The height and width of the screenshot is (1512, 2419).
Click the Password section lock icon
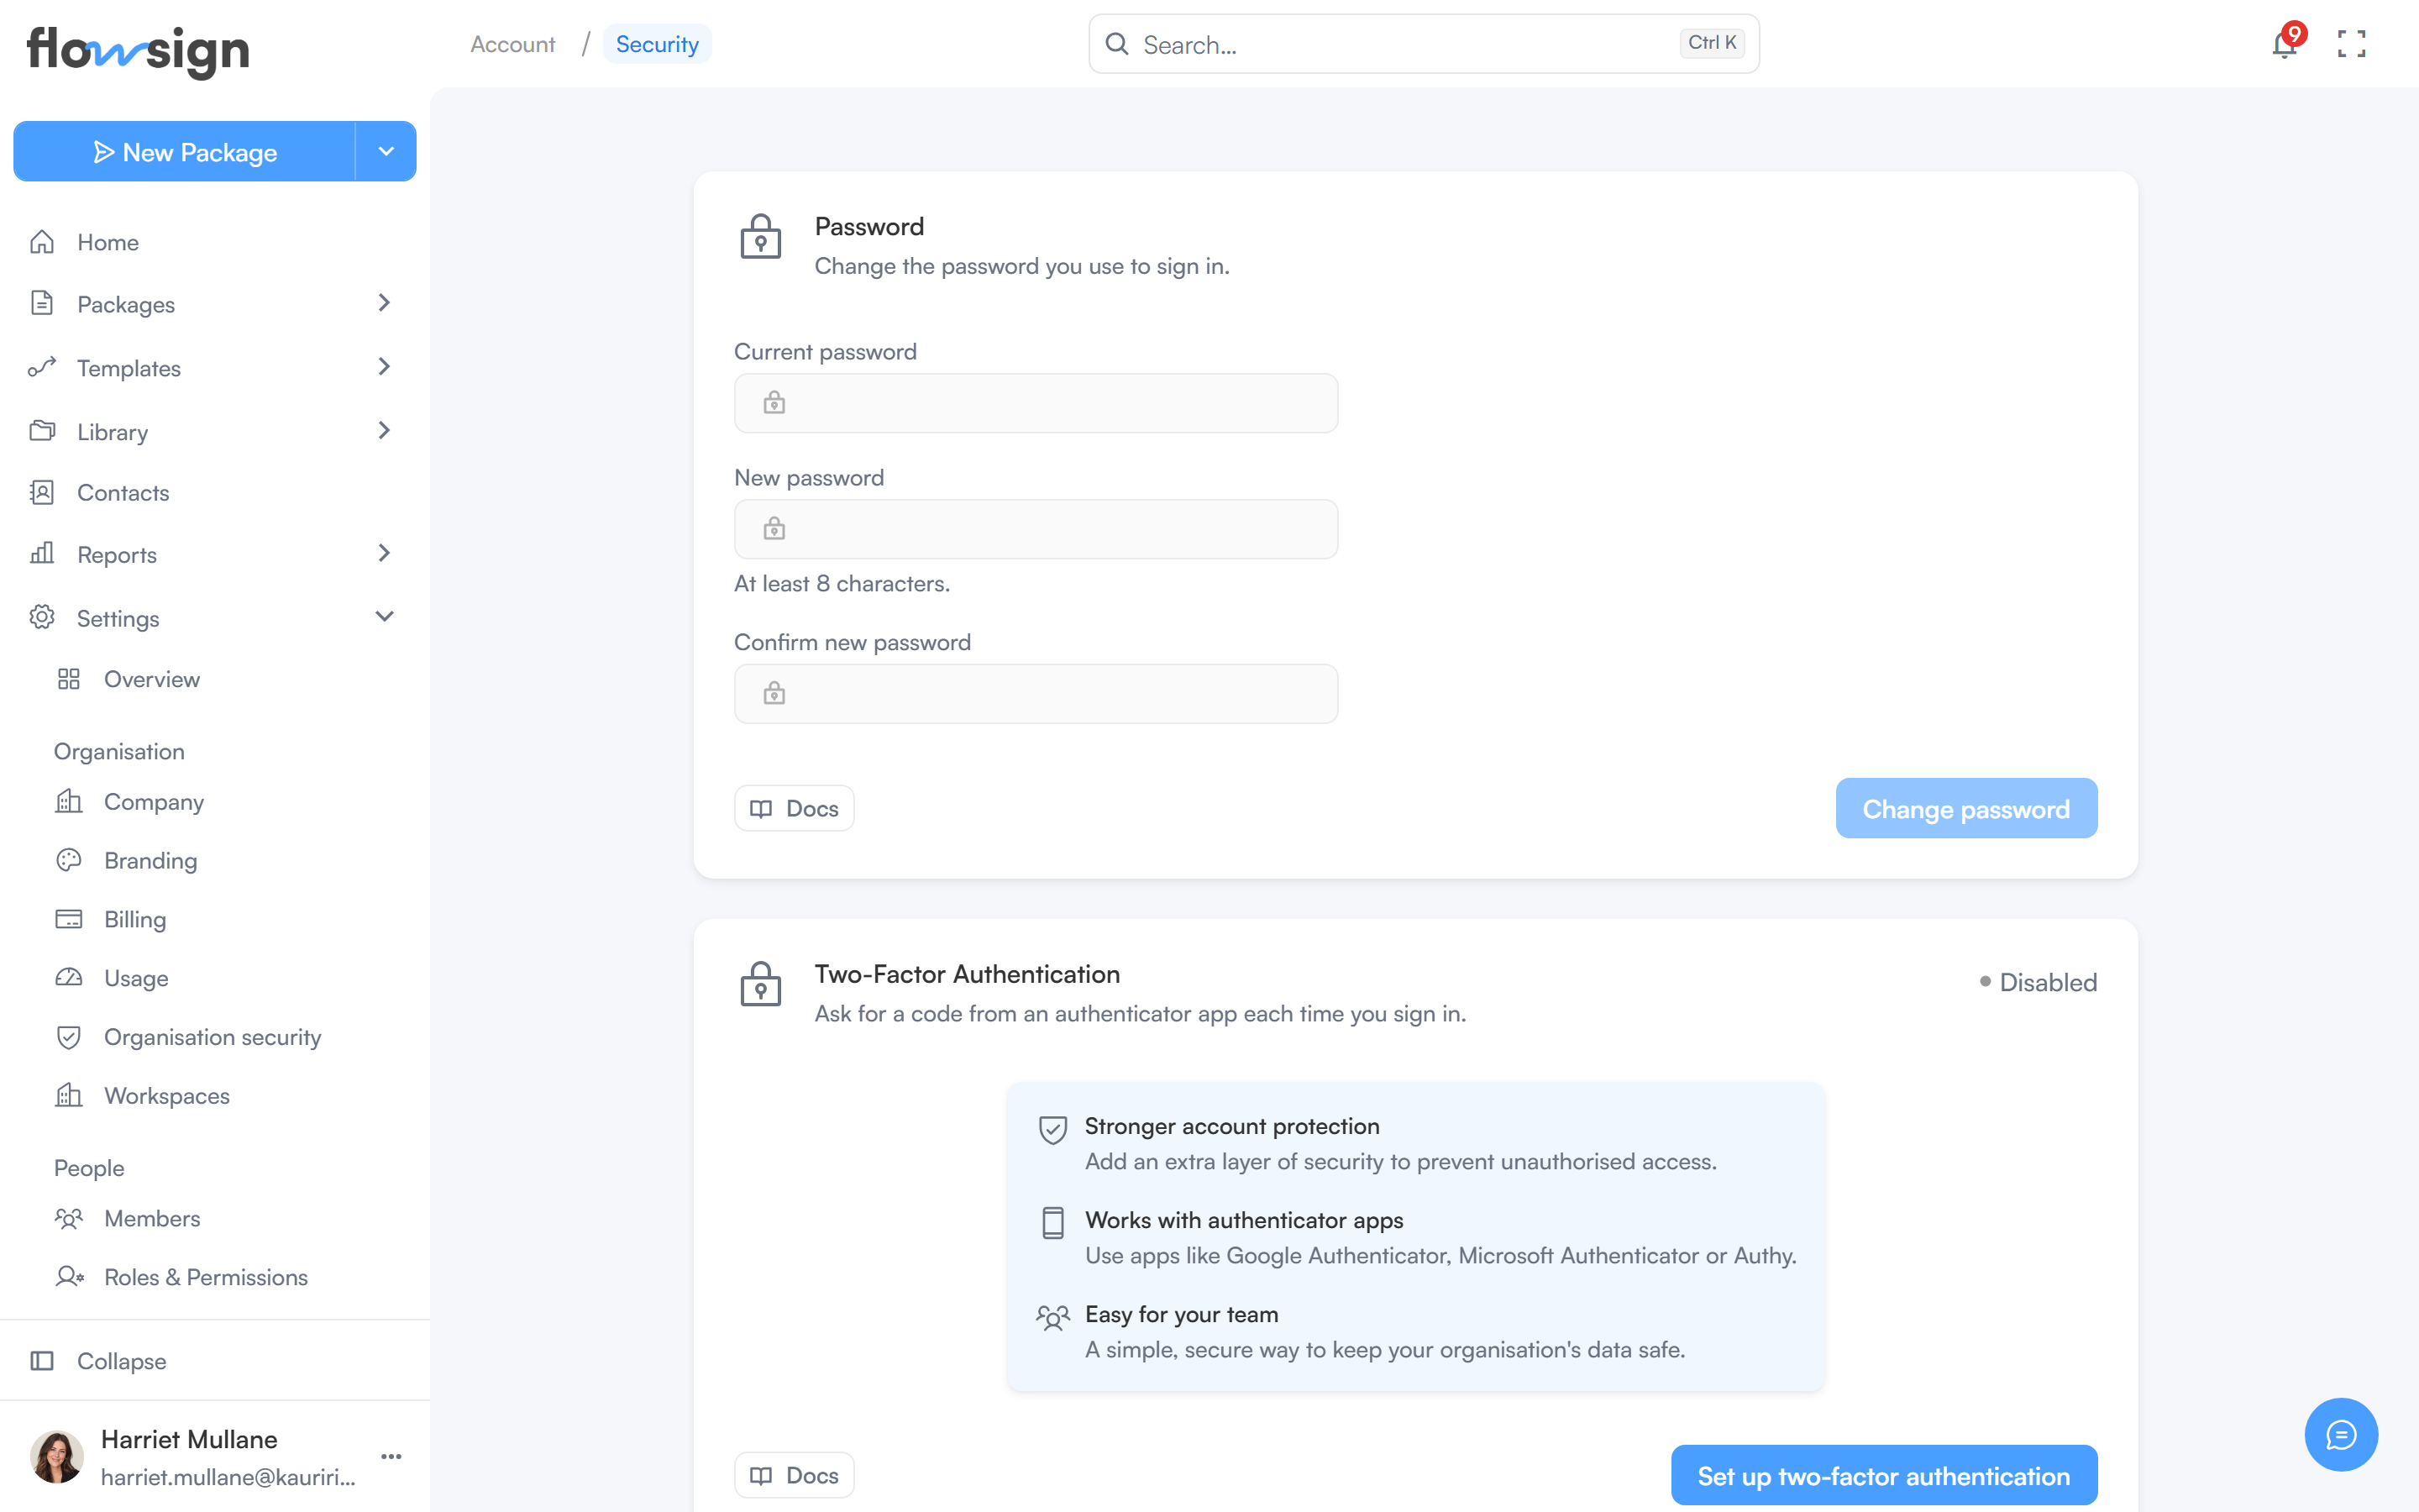tap(761, 237)
